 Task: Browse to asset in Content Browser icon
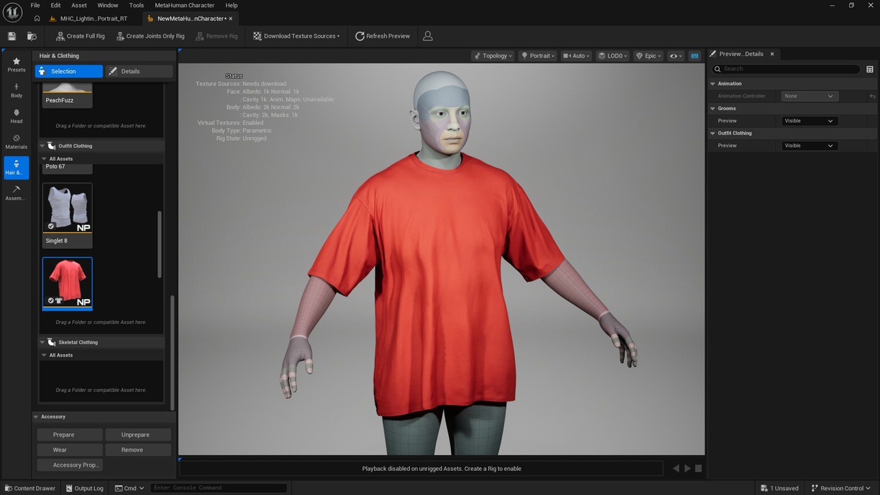point(32,36)
